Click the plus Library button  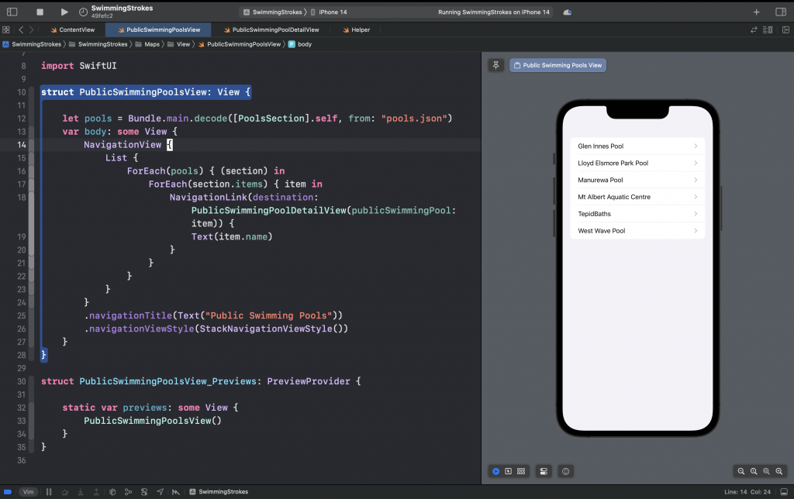756,12
